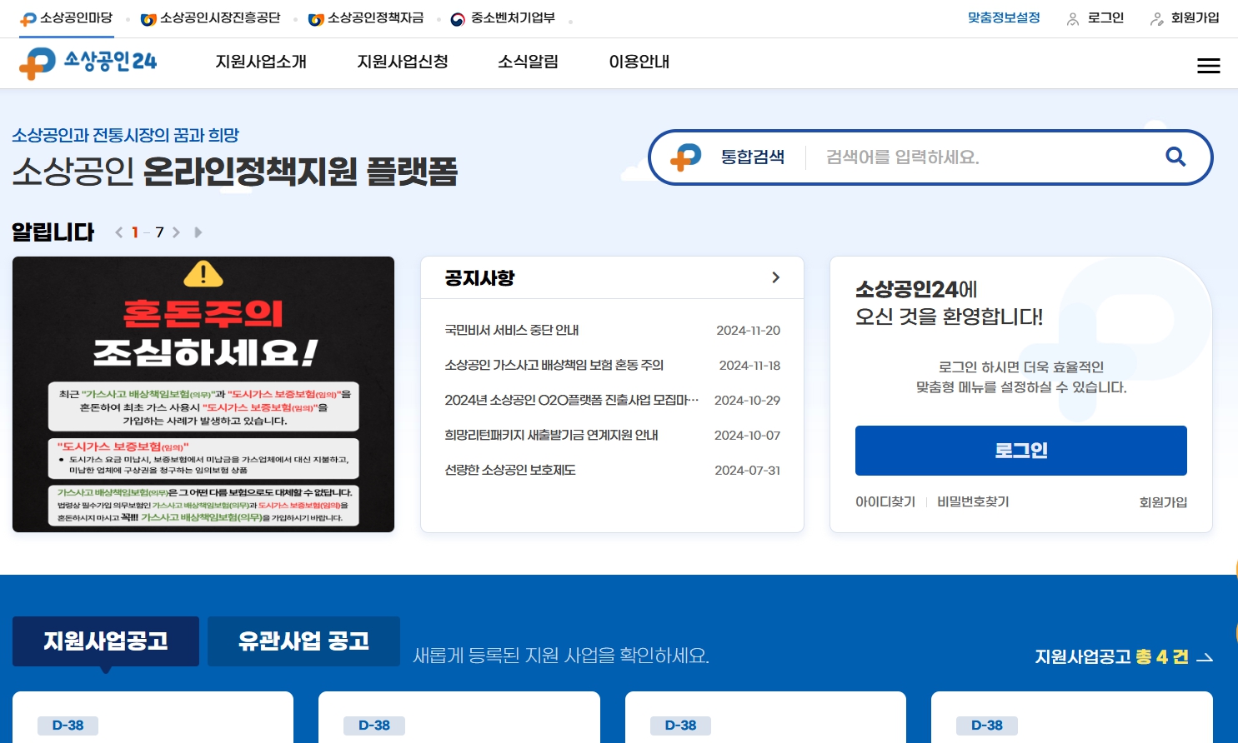Advance the banner with the next arrow

pyautogui.click(x=177, y=232)
